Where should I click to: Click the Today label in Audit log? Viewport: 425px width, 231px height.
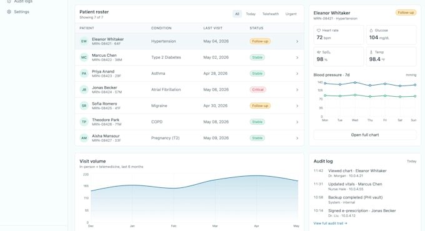(411, 162)
